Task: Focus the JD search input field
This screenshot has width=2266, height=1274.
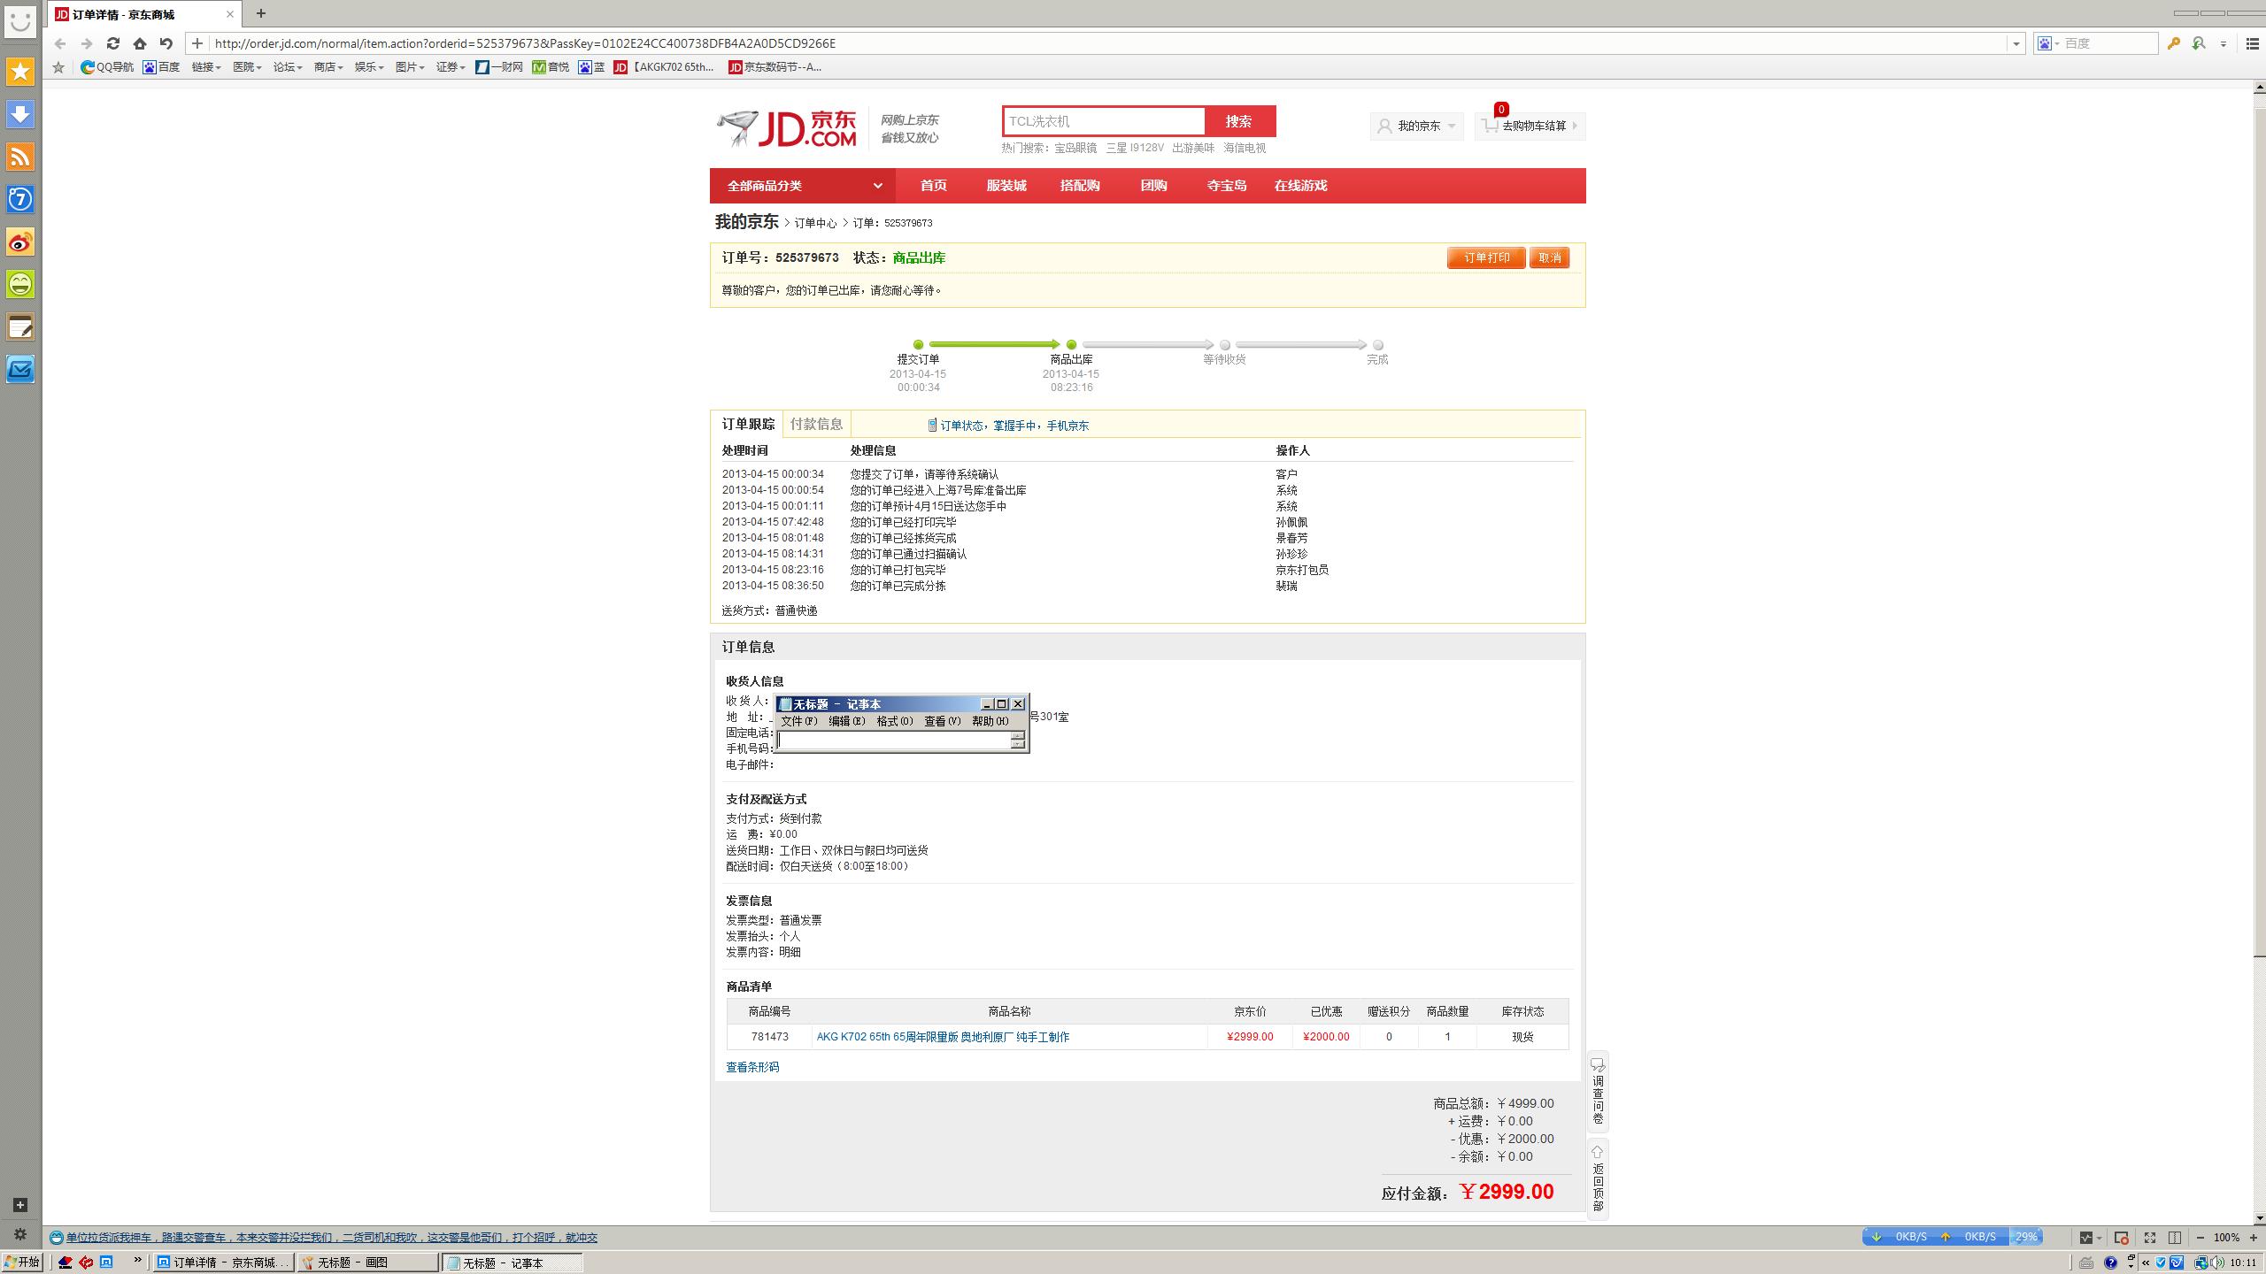Action: pyautogui.click(x=1104, y=121)
